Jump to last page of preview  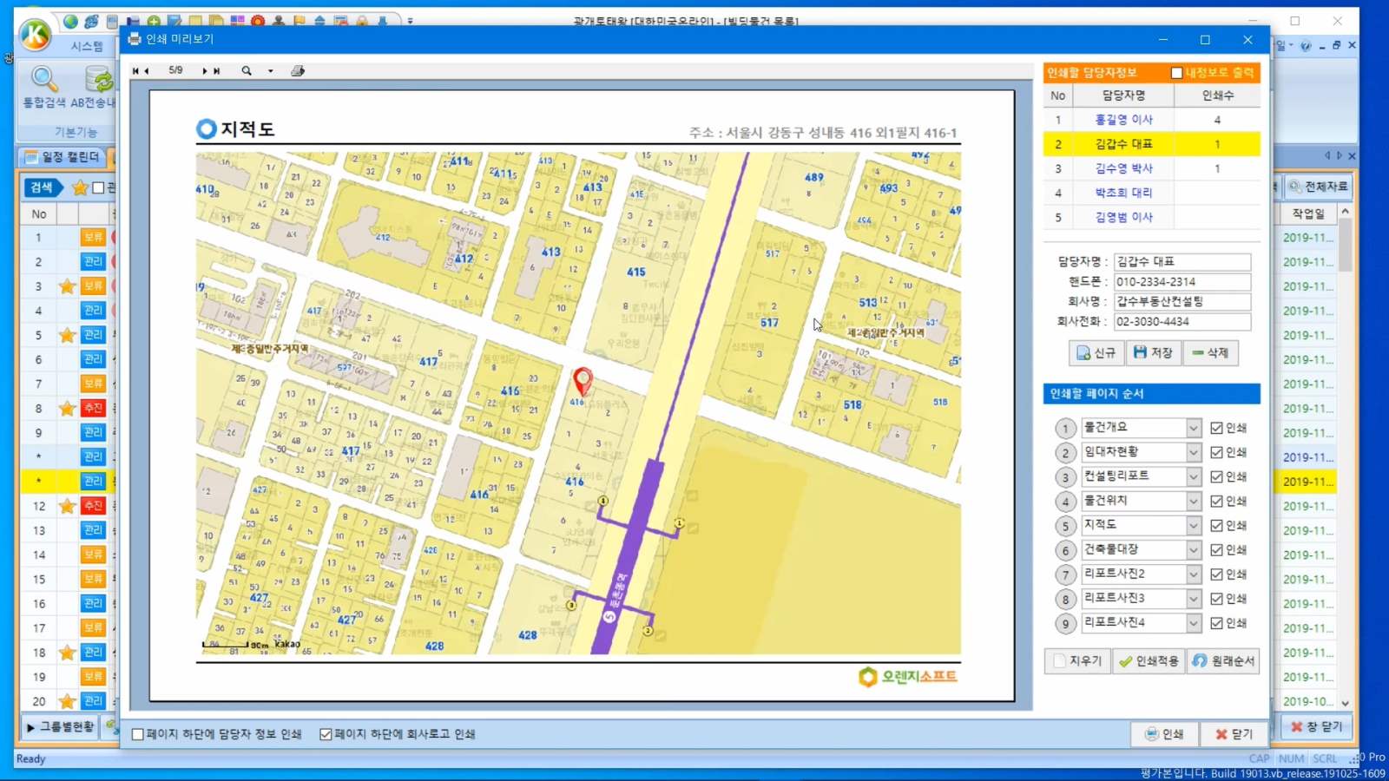(217, 71)
